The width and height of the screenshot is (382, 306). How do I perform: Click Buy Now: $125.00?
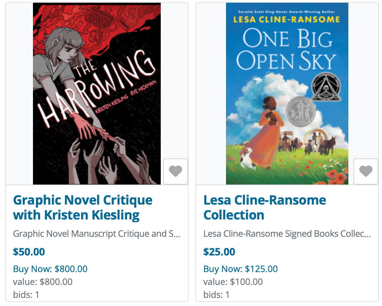tap(240, 269)
